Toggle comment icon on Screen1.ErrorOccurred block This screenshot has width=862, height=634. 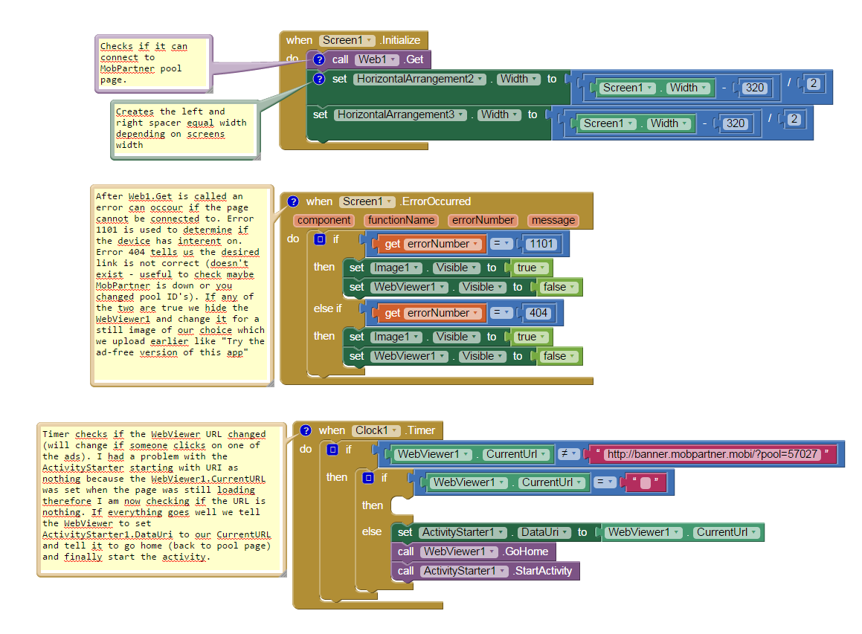point(294,201)
